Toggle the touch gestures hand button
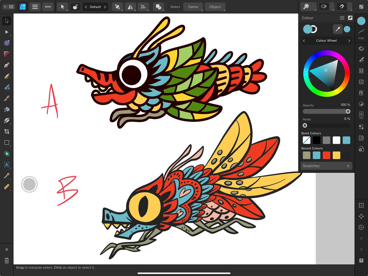 click(75, 6)
